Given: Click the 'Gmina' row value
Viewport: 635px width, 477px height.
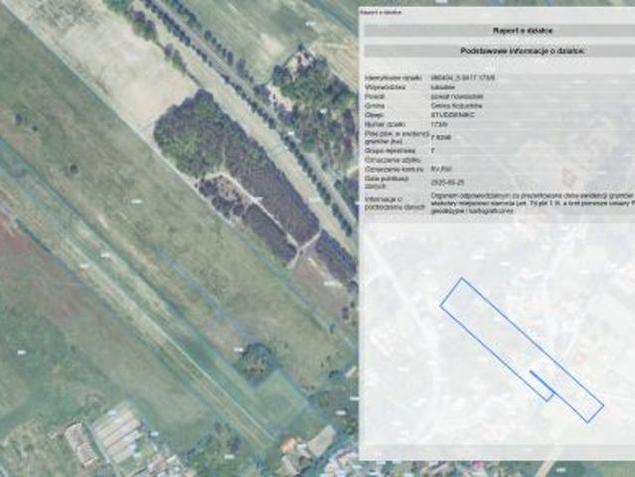Looking at the screenshot, I should 456,105.
